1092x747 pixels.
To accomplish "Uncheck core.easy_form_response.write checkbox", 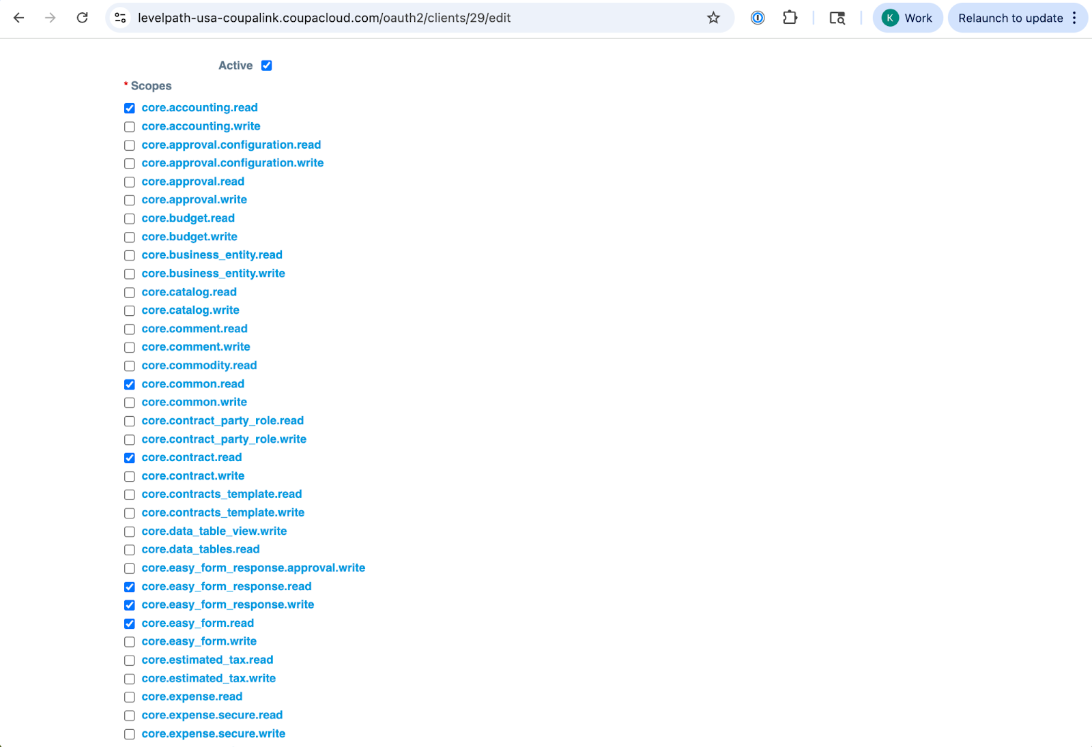I will pos(130,605).
